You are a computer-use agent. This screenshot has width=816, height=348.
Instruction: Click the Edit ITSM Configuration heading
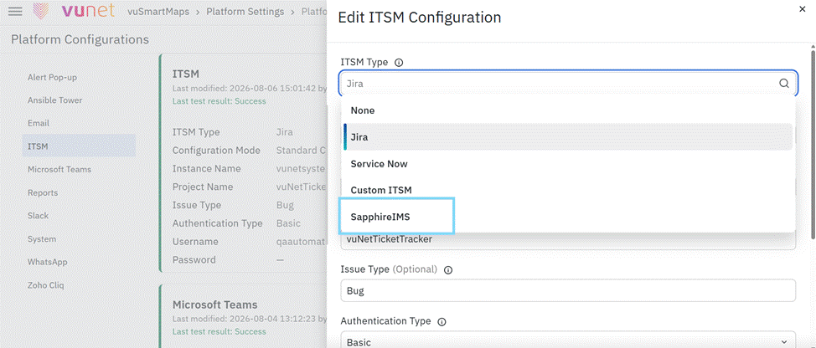[x=420, y=18]
